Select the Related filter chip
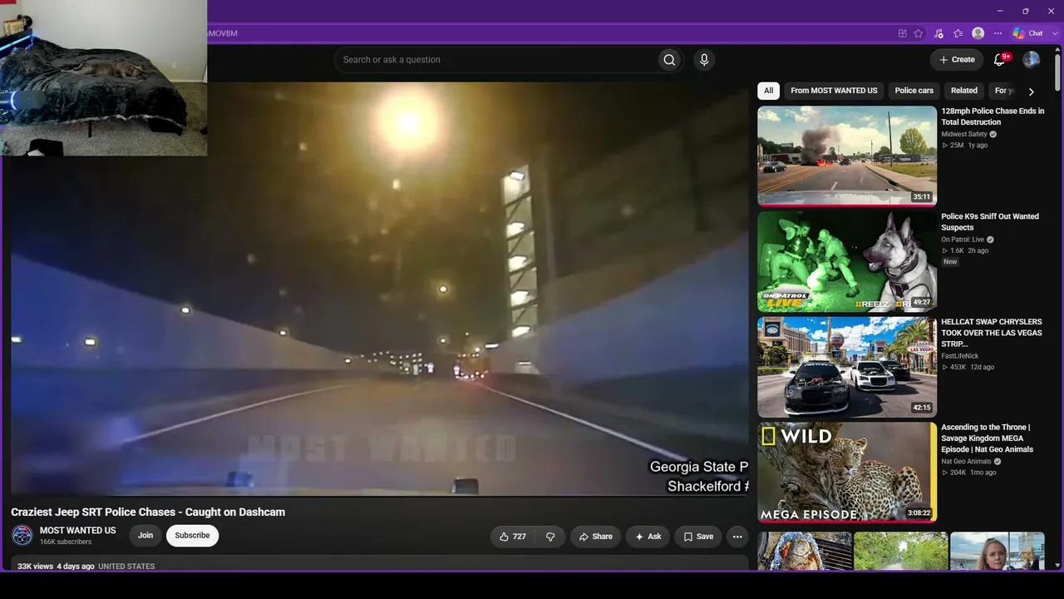1064x599 pixels. point(964,91)
